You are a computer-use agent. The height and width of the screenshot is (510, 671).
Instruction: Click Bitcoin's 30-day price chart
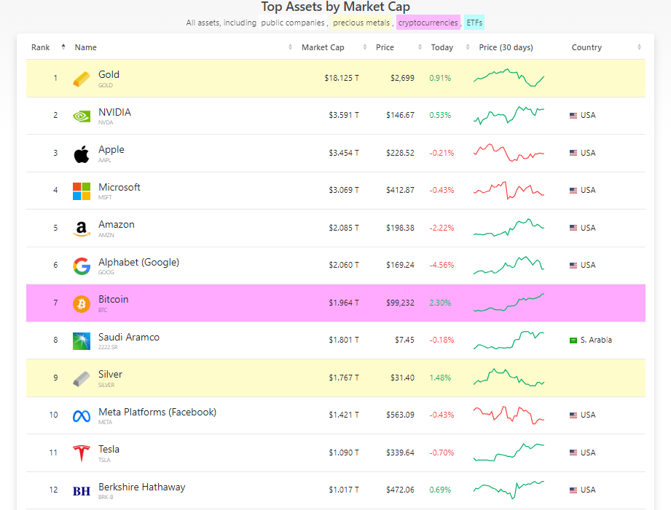click(509, 303)
